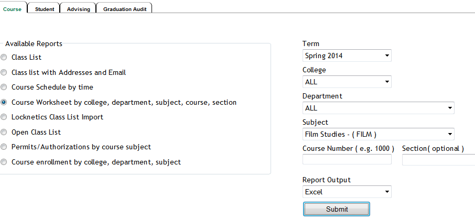Select the Open Class List report
Viewport: 475px width, 220px height.
(x=4, y=133)
